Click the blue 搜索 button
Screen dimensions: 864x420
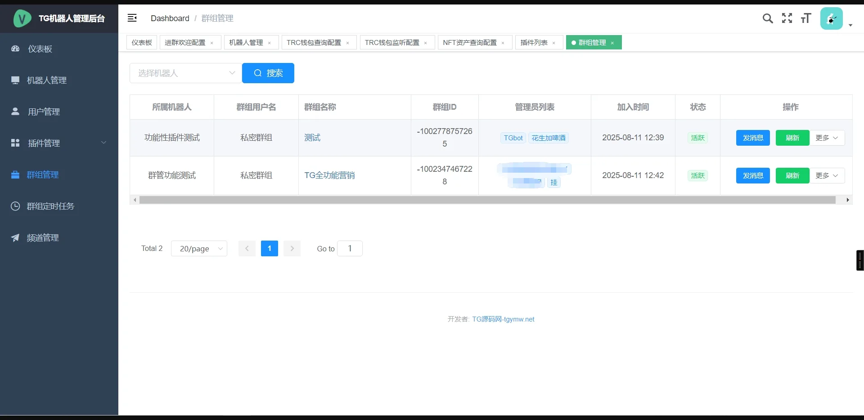click(x=268, y=73)
